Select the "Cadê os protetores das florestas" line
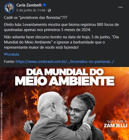Viewport: 129px width, 140px height. [35, 18]
